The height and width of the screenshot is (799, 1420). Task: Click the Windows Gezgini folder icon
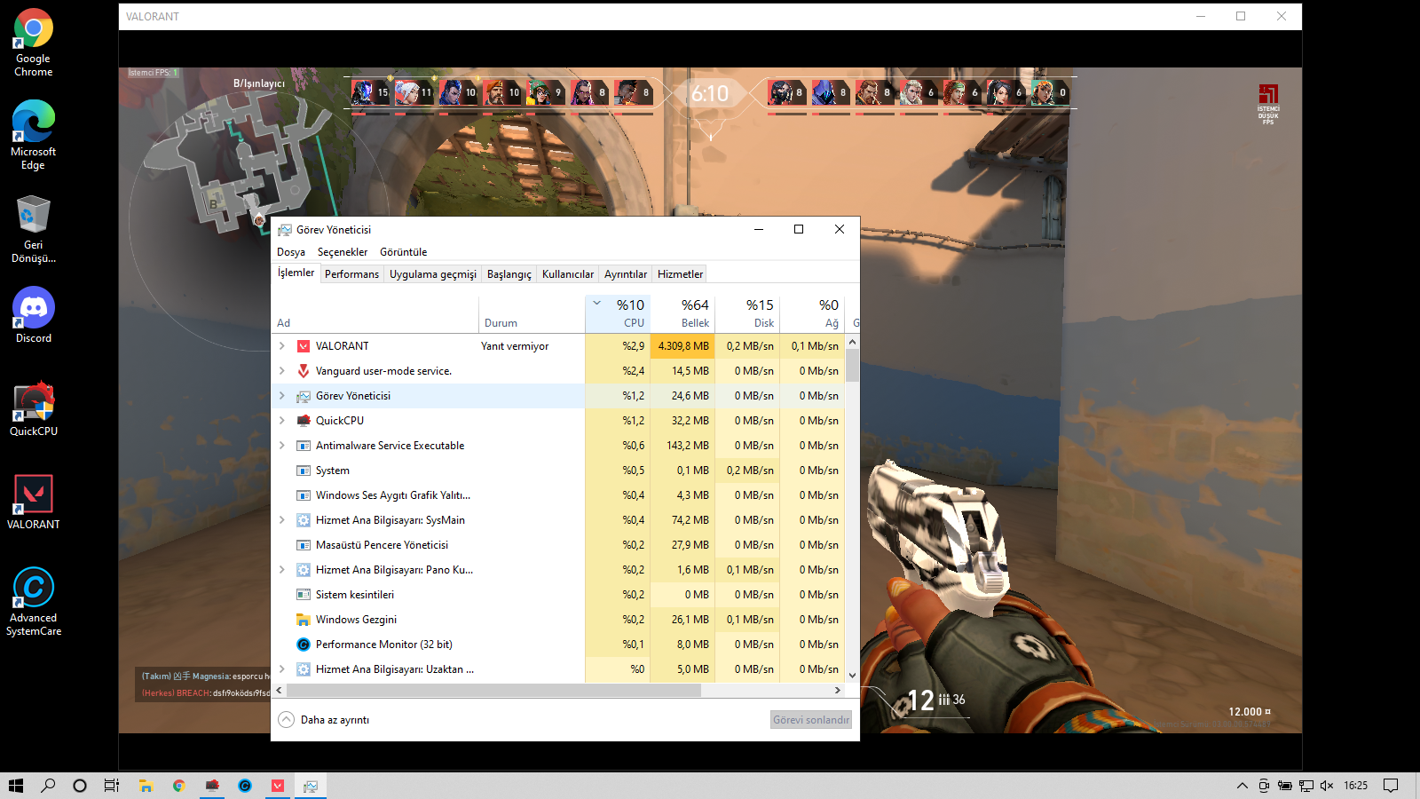click(x=304, y=620)
